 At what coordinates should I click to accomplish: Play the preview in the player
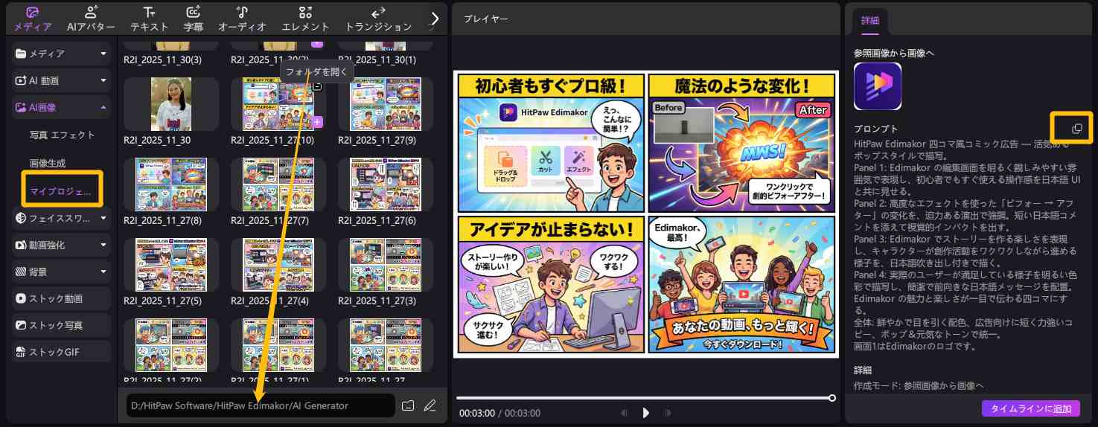point(645,413)
